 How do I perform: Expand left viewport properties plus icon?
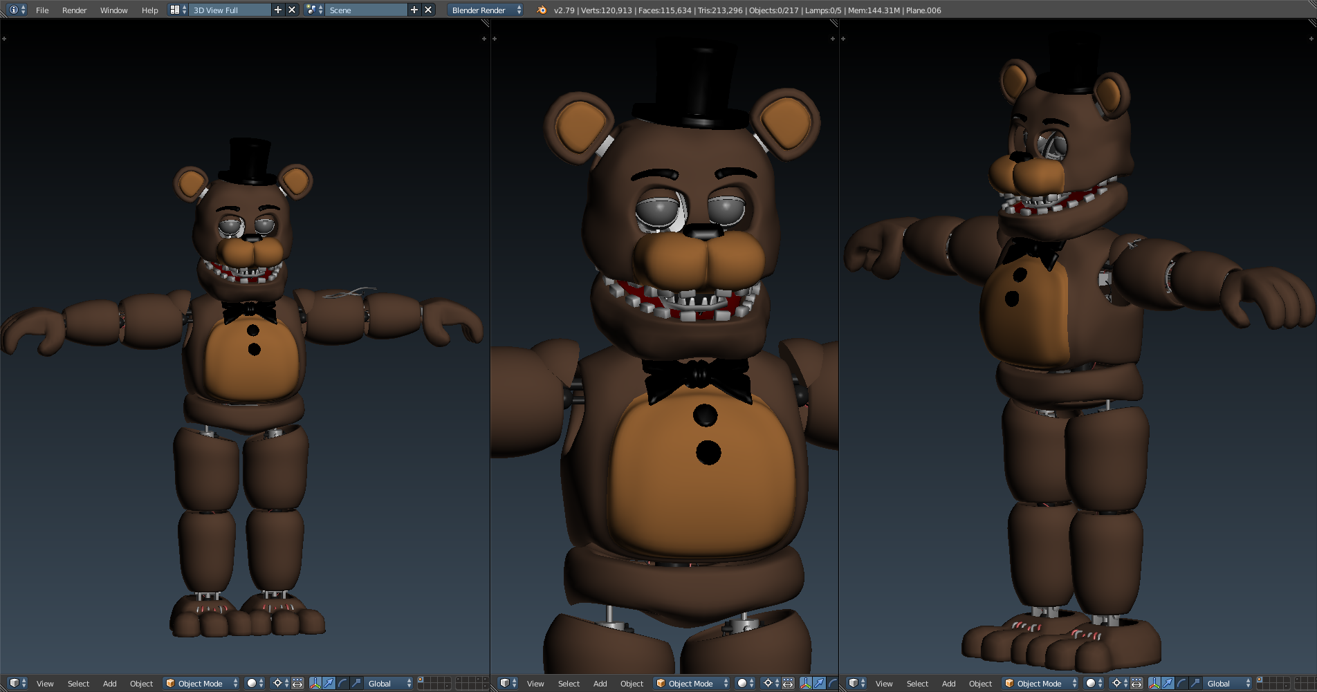click(484, 39)
